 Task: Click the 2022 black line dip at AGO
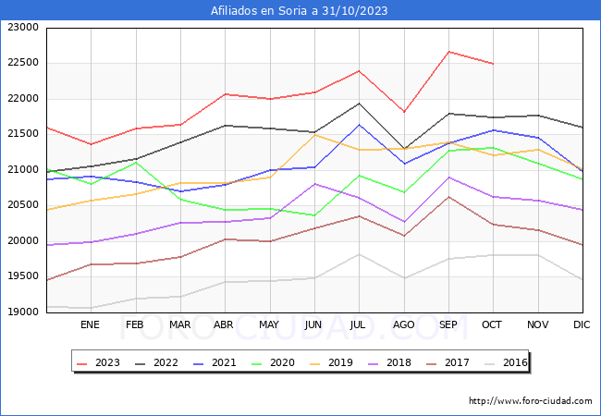click(x=404, y=149)
